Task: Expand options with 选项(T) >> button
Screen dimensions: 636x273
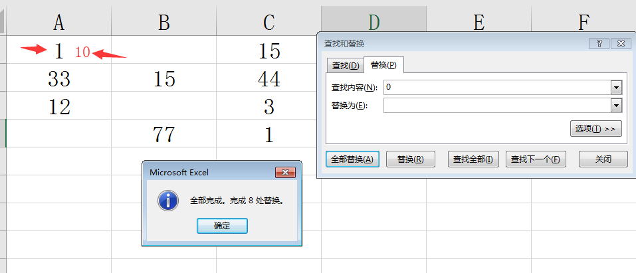Action: [x=595, y=128]
